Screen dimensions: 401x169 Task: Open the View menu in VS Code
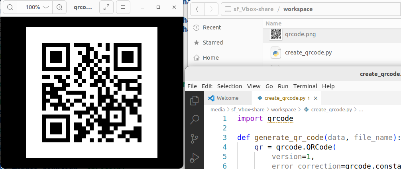click(x=254, y=86)
